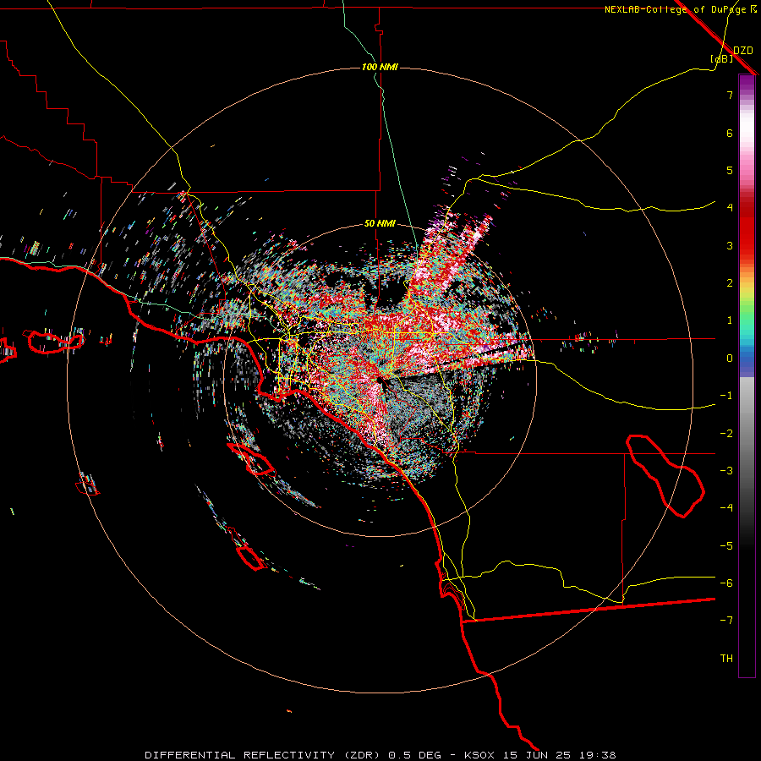
Task: Click the 50 NMI range ring label
Action: (380, 224)
